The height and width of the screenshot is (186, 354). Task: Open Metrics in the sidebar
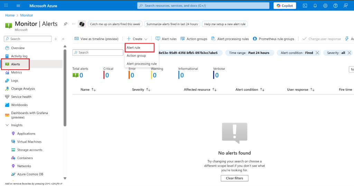click(x=17, y=72)
